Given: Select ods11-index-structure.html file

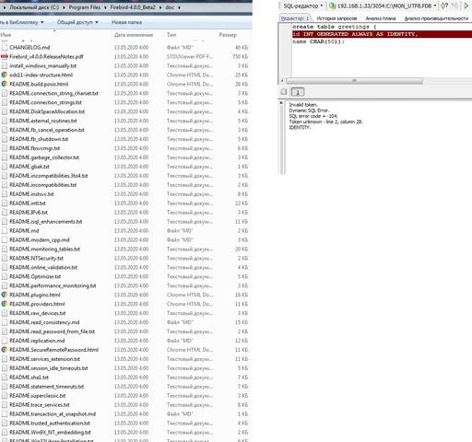Looking at the screenshot, I should (41, 75).
